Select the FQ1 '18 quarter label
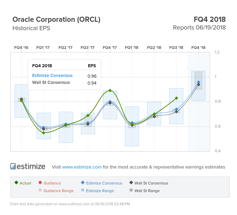237x215 pixels. click(x=132, y=48)
